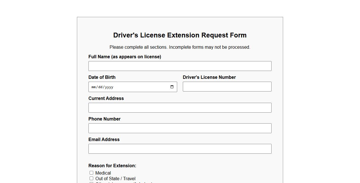Click the Email Address label
Screen dimensions: 360x183
pyautogui.click(x=104, y=139)
